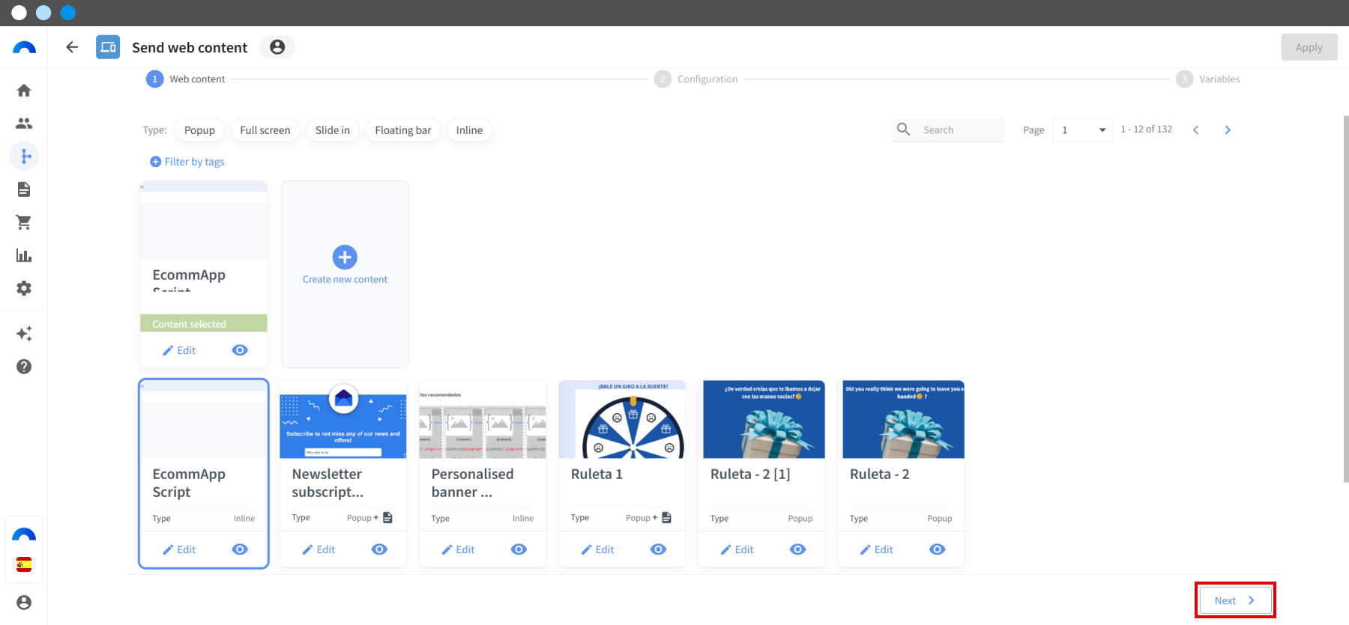
Task: Open the Automation flow sidebar icon
Action: pyautogui.click(x=25, y=156)
